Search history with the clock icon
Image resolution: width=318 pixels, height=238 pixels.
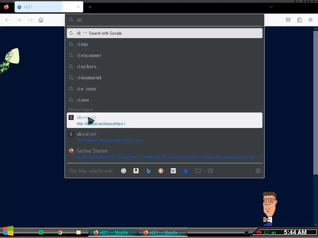(211, 171)
